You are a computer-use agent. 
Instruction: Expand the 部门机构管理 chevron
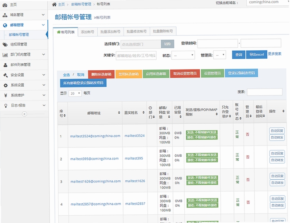tap(43, 54)
